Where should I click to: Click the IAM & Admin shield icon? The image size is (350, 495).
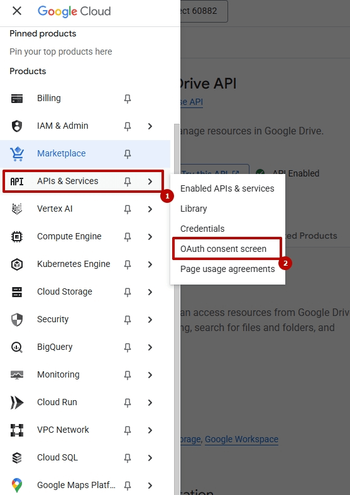pos(17,126)
